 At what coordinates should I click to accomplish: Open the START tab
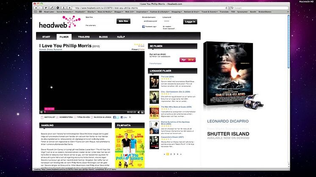(46, 37)
